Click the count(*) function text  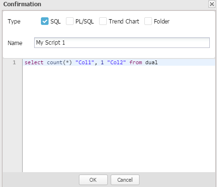tap(59, 62)
